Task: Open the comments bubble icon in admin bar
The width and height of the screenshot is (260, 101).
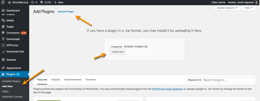Action: [x=42, y=2]
